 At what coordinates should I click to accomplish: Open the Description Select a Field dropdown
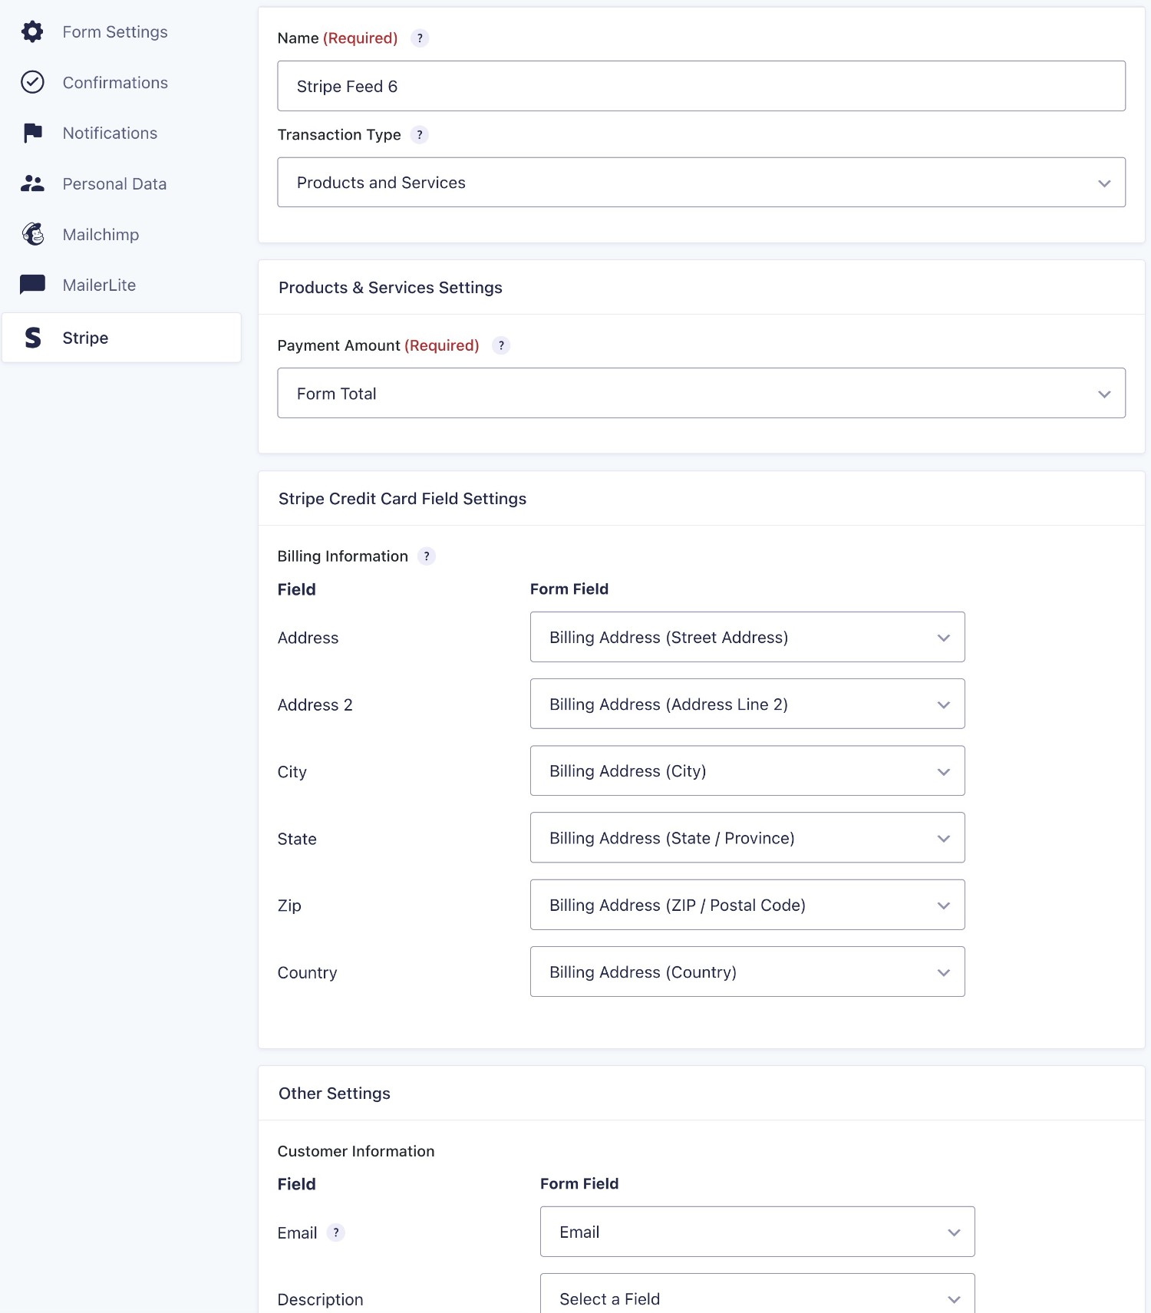[757, 1294]
